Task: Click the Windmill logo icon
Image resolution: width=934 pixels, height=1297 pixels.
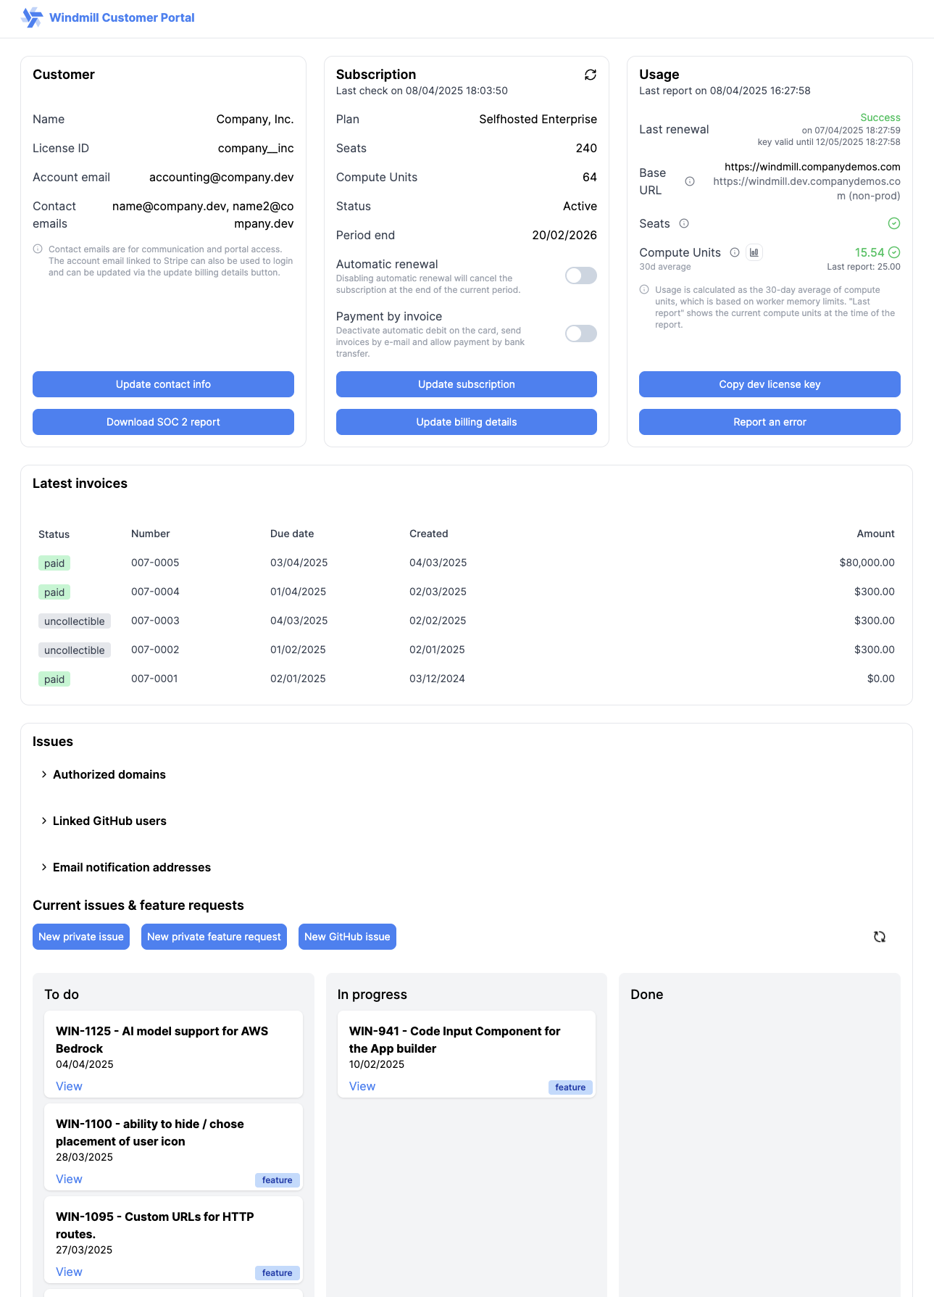Action: tap(32, 17)
